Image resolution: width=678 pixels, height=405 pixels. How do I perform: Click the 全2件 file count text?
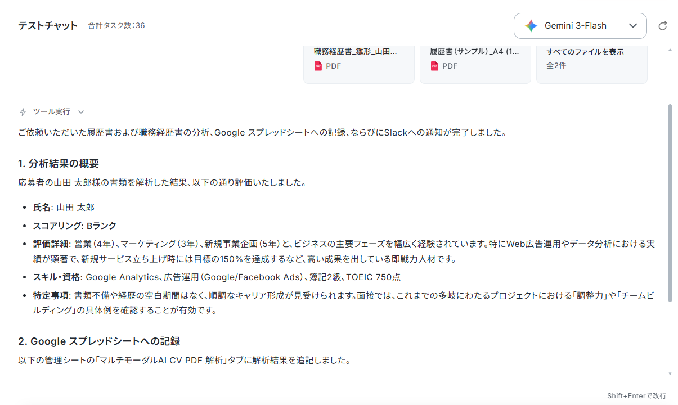[556, 65]
